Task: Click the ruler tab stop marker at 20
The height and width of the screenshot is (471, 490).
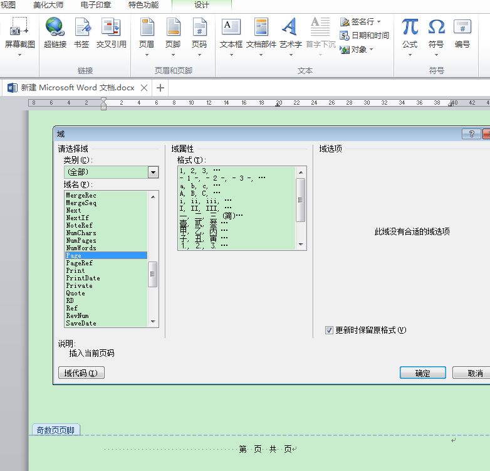Action: [x=278, y=105]
